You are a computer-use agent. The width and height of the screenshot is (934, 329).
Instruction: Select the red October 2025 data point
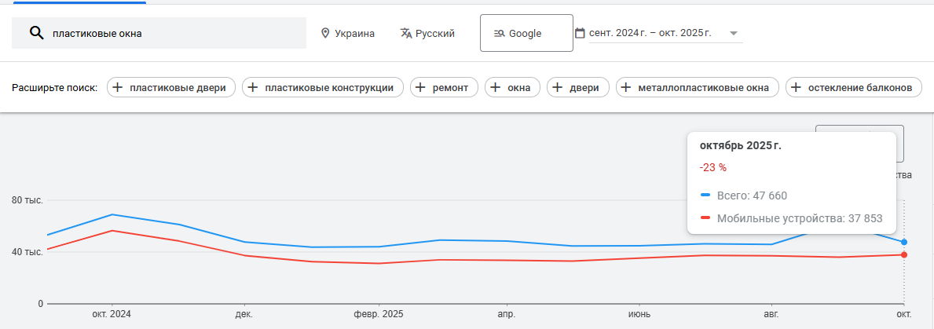pyautogui.click(x=904, y=254)
